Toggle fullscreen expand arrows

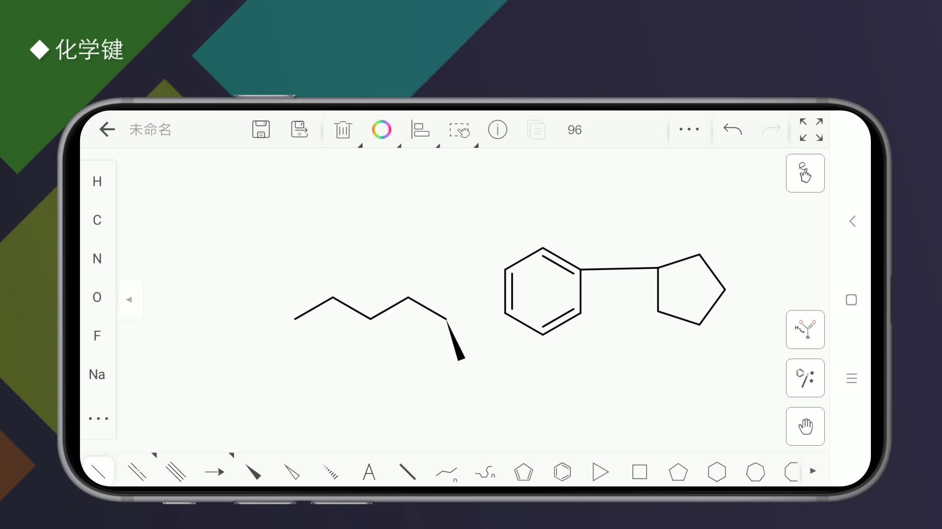coord(811,130)
